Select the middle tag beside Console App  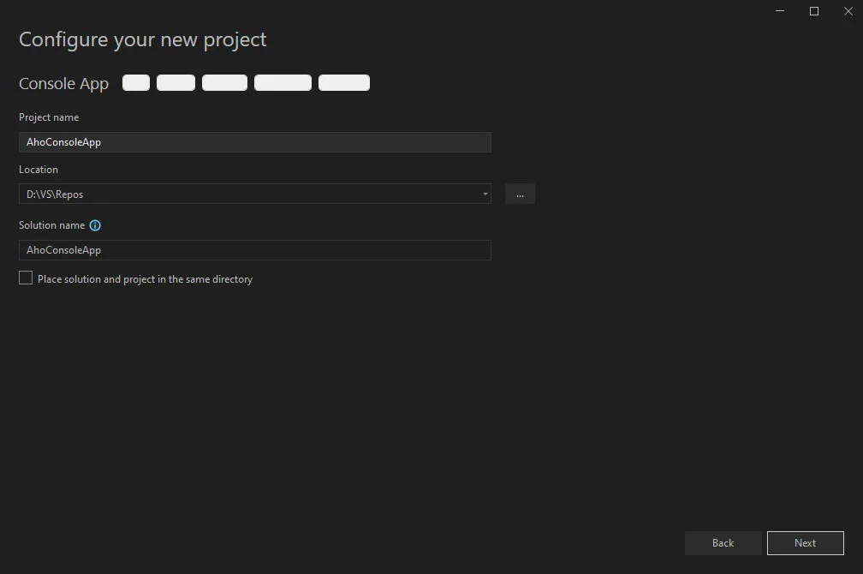pos(224,82)
